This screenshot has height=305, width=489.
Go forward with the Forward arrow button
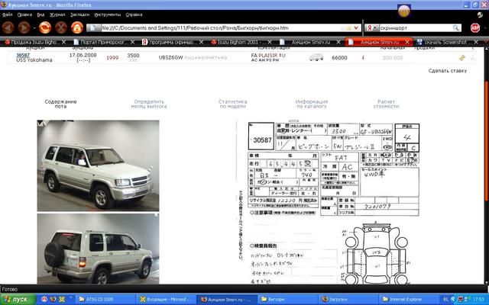[x=24, y=27]
